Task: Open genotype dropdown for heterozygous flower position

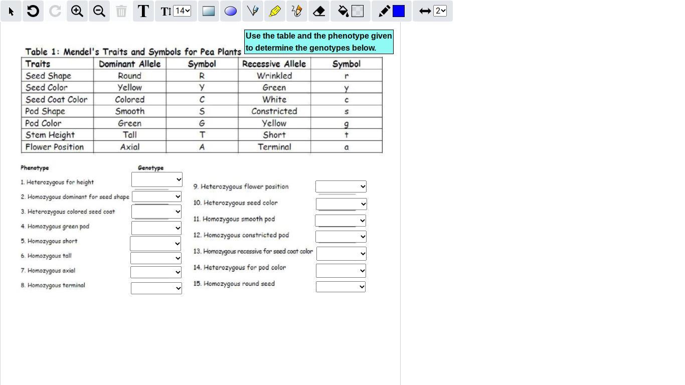Action: (x=341, y=186)
